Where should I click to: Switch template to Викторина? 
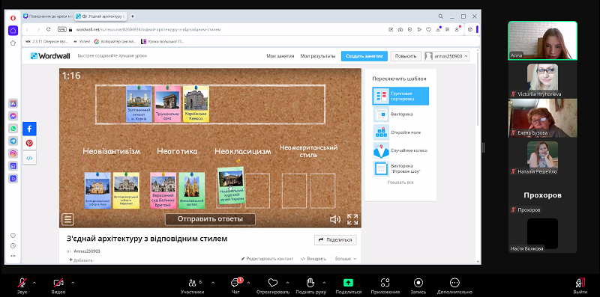click(400, 114)
